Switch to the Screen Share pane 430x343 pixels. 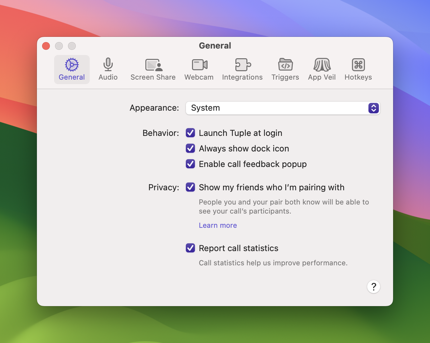(153, 70)
